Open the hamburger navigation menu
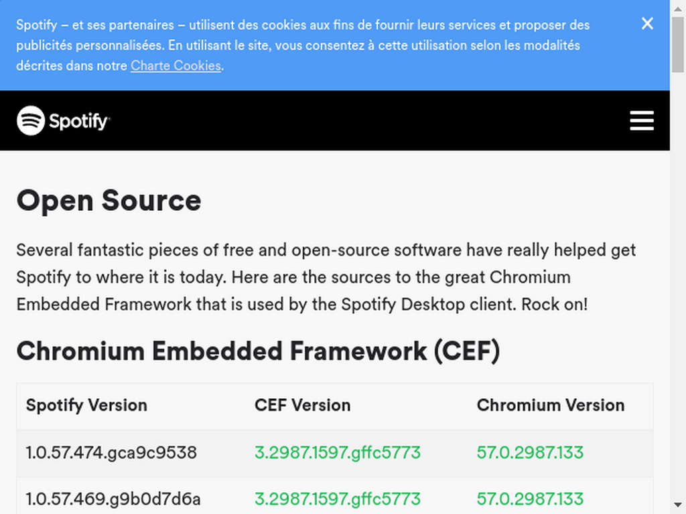686x514 pixels. (x=642, y=120)
